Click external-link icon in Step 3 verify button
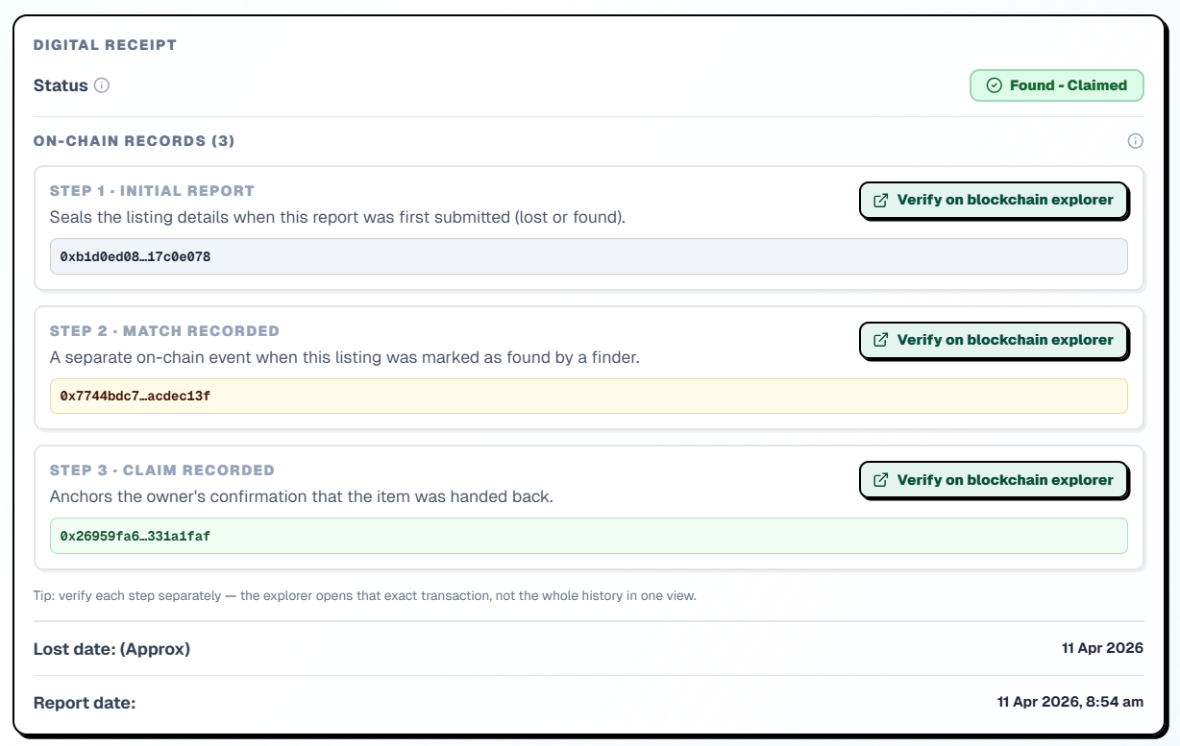 (880, 480)
